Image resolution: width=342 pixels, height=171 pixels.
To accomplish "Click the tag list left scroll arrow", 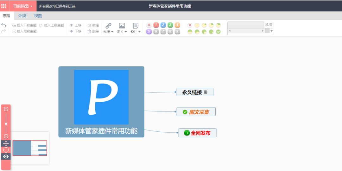I will tap(230, 31).
